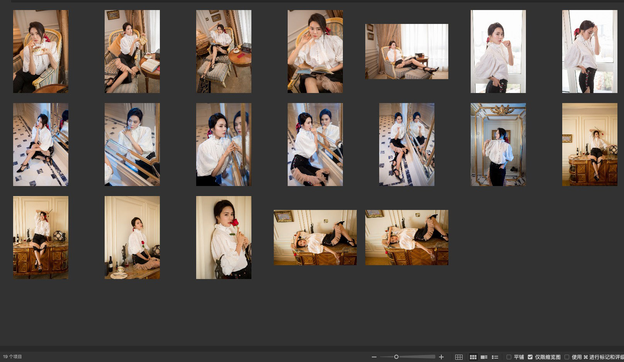Switch to the list view icon
This screenshot has width=624, height=362.
click(x=495, y=357)
